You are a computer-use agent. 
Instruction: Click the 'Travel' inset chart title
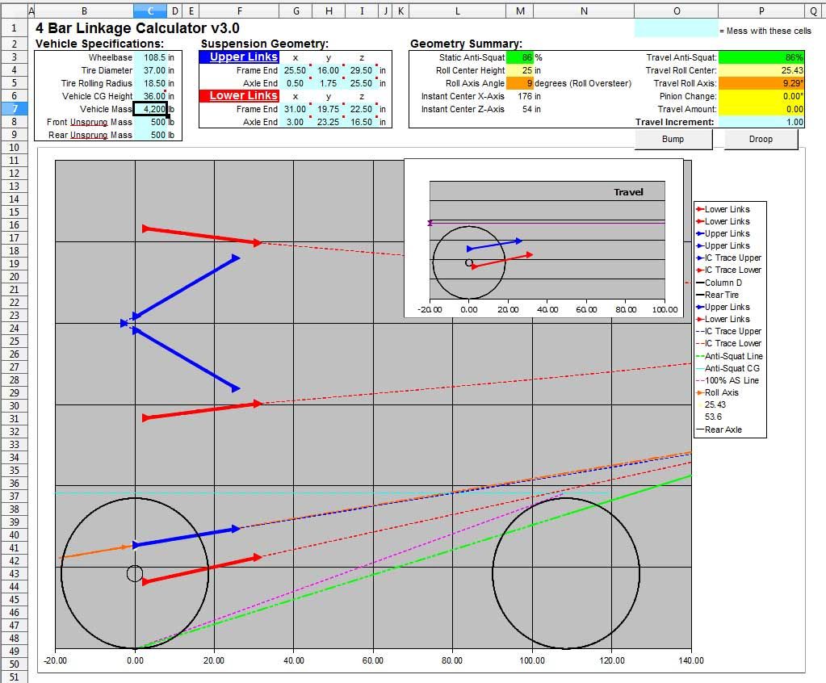point(628,192)
